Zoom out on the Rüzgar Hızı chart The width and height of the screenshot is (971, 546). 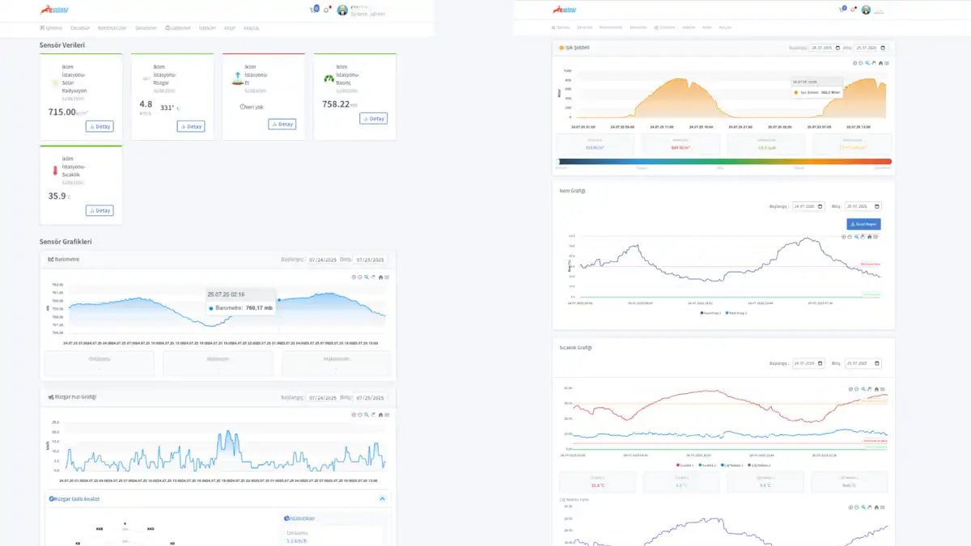click(x=360, y=415)
